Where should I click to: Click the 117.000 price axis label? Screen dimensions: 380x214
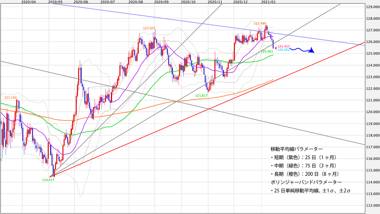pyautogui.click(x=373, y=147)
